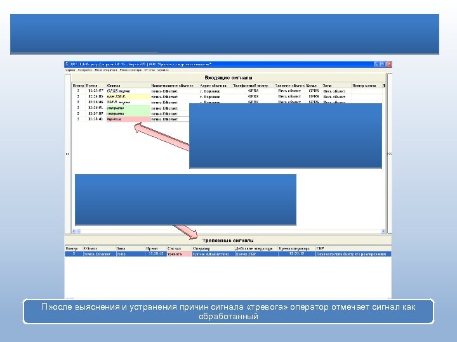Click the тревога cell in alarm signals table
457x342 pixels.
click(x=179, y=254)
